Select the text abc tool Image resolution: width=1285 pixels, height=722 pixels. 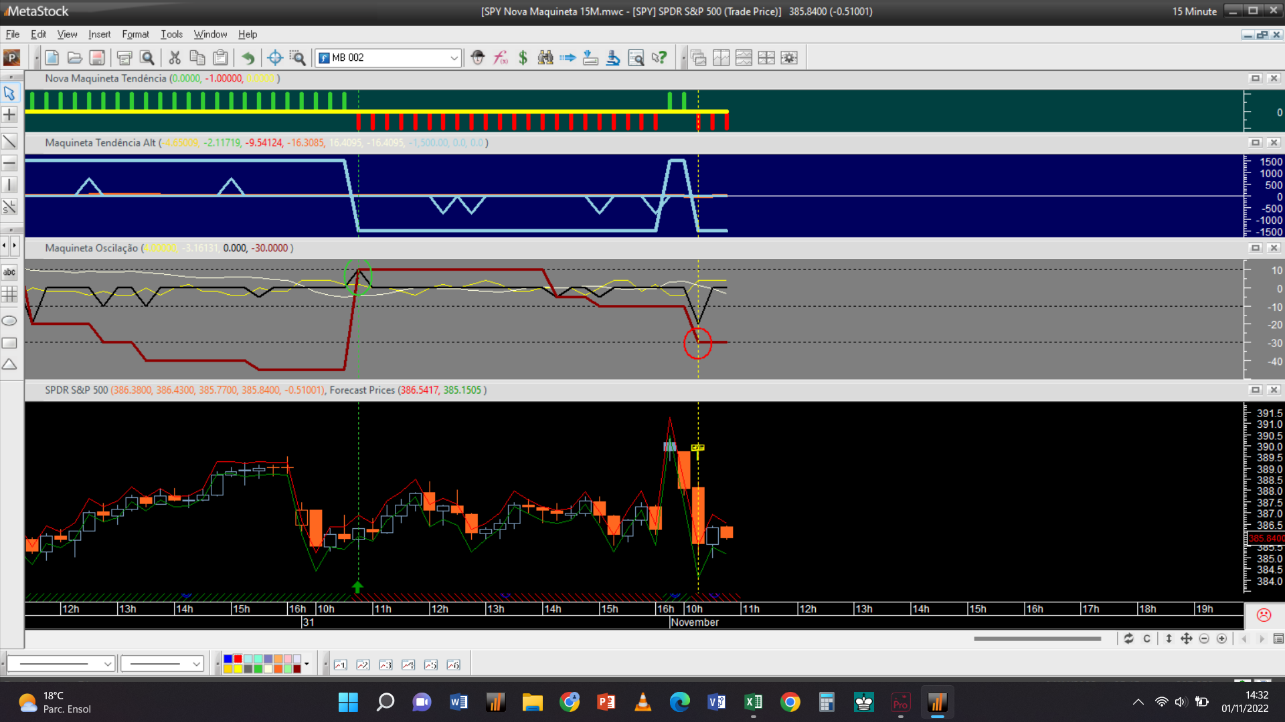(x=9, y=272)
